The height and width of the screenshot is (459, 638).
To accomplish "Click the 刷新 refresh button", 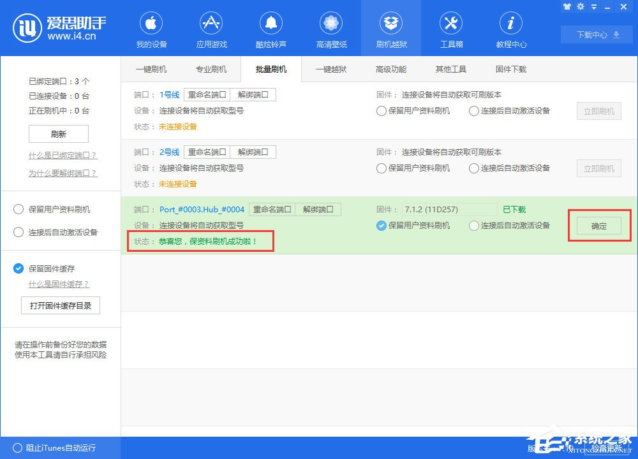I will [x=59, y=134].
